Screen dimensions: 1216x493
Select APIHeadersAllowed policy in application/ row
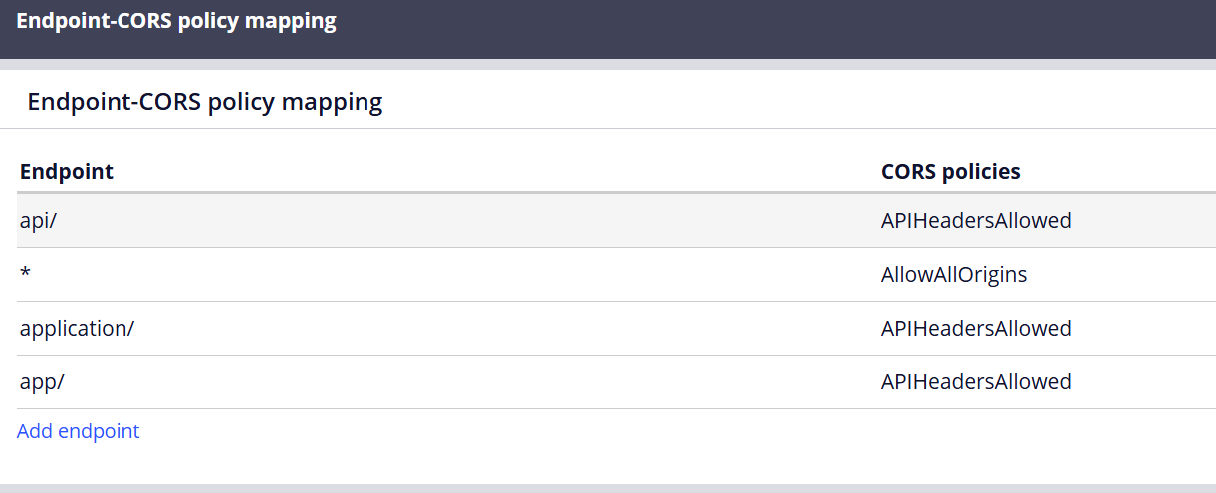[975, 329]
